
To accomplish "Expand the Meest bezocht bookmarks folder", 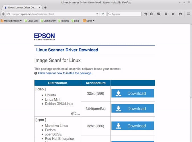I will (x=11, y=21).
